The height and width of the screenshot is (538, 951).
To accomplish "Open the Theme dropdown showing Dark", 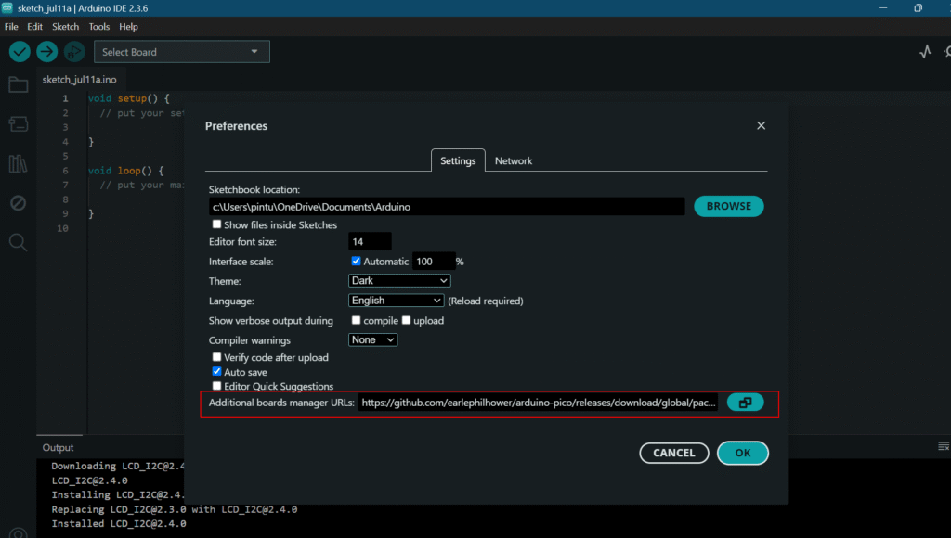I will 399,280.
